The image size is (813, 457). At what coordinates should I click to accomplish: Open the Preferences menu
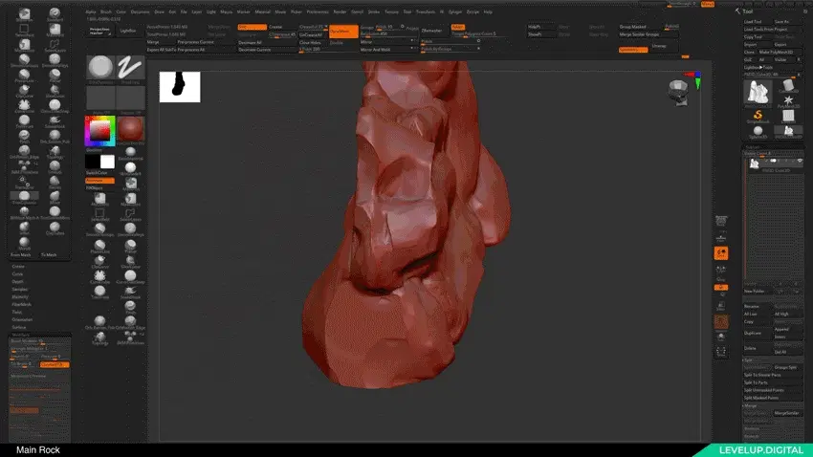(318, 11)
